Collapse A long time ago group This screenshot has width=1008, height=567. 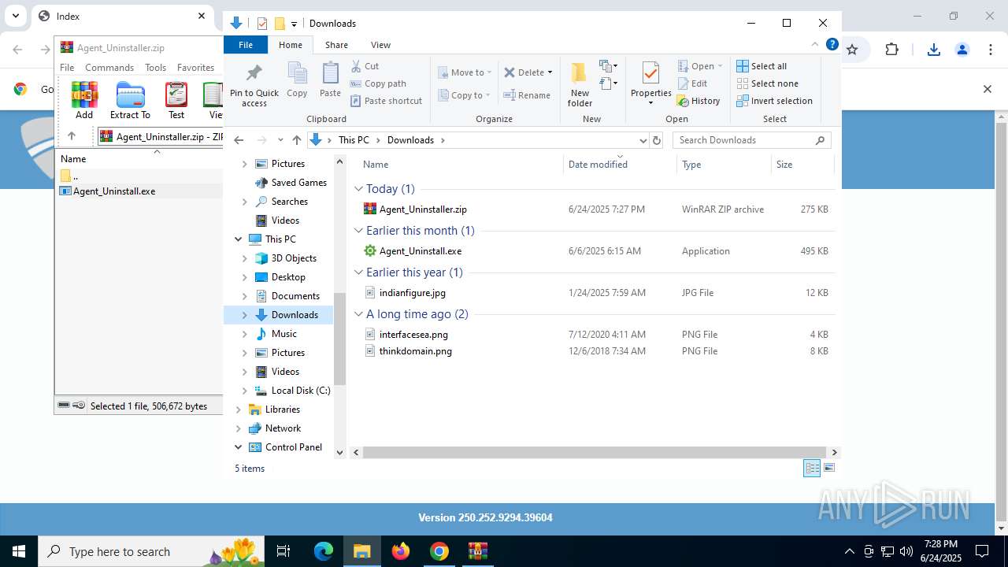(x=358, y=314)
